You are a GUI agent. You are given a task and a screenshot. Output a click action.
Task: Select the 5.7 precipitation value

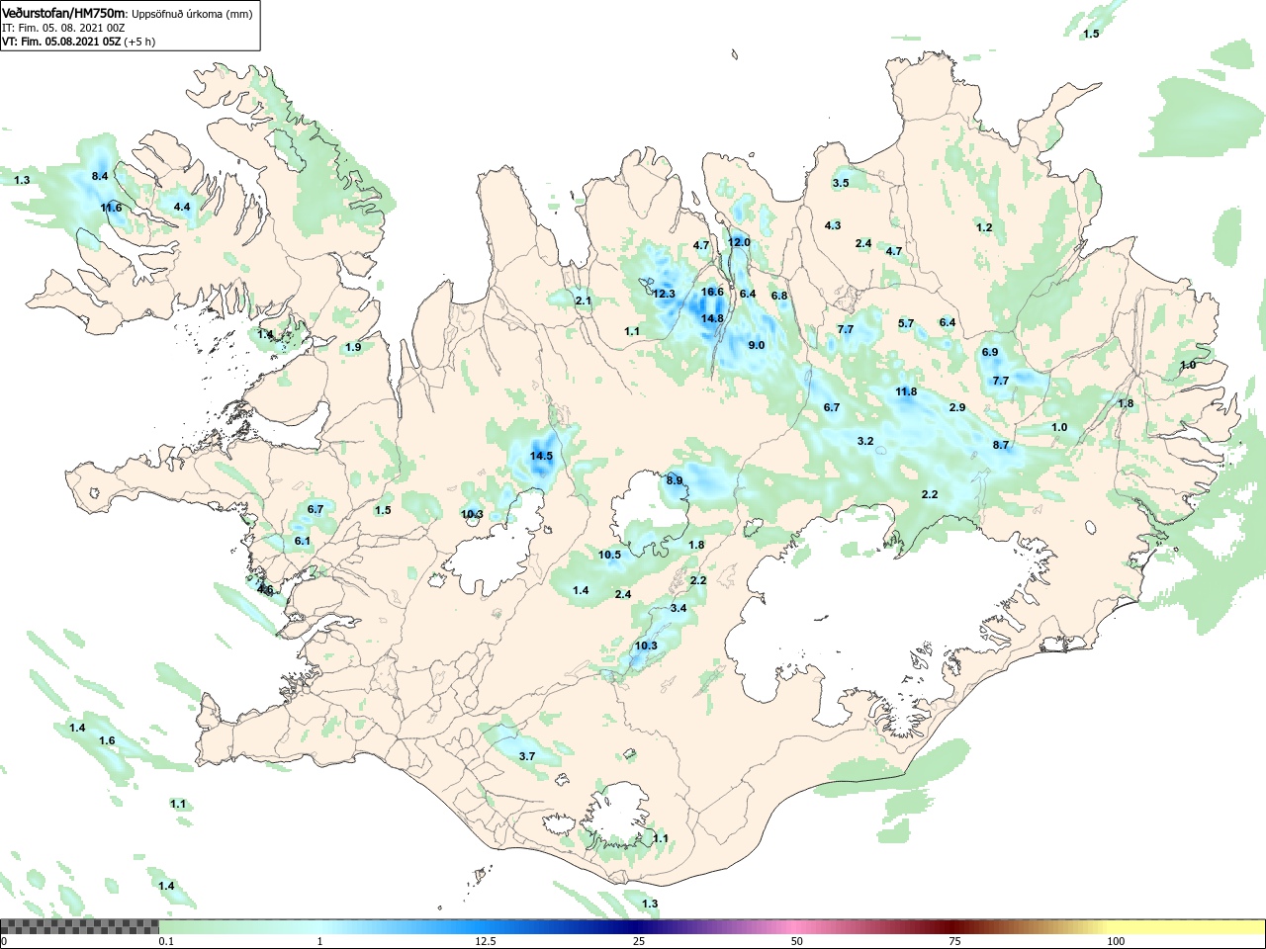tap(906, 323)
